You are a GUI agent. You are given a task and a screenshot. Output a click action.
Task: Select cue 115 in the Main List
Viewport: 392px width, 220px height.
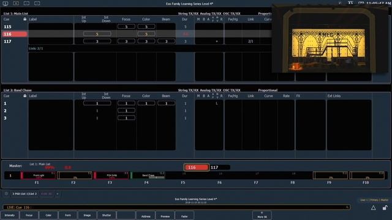tap(7, 27)
